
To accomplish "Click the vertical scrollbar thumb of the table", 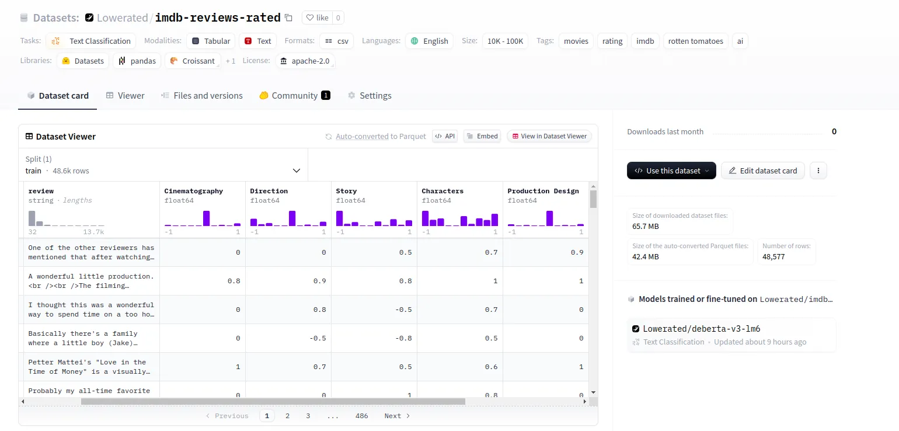I will coord(593,199).
